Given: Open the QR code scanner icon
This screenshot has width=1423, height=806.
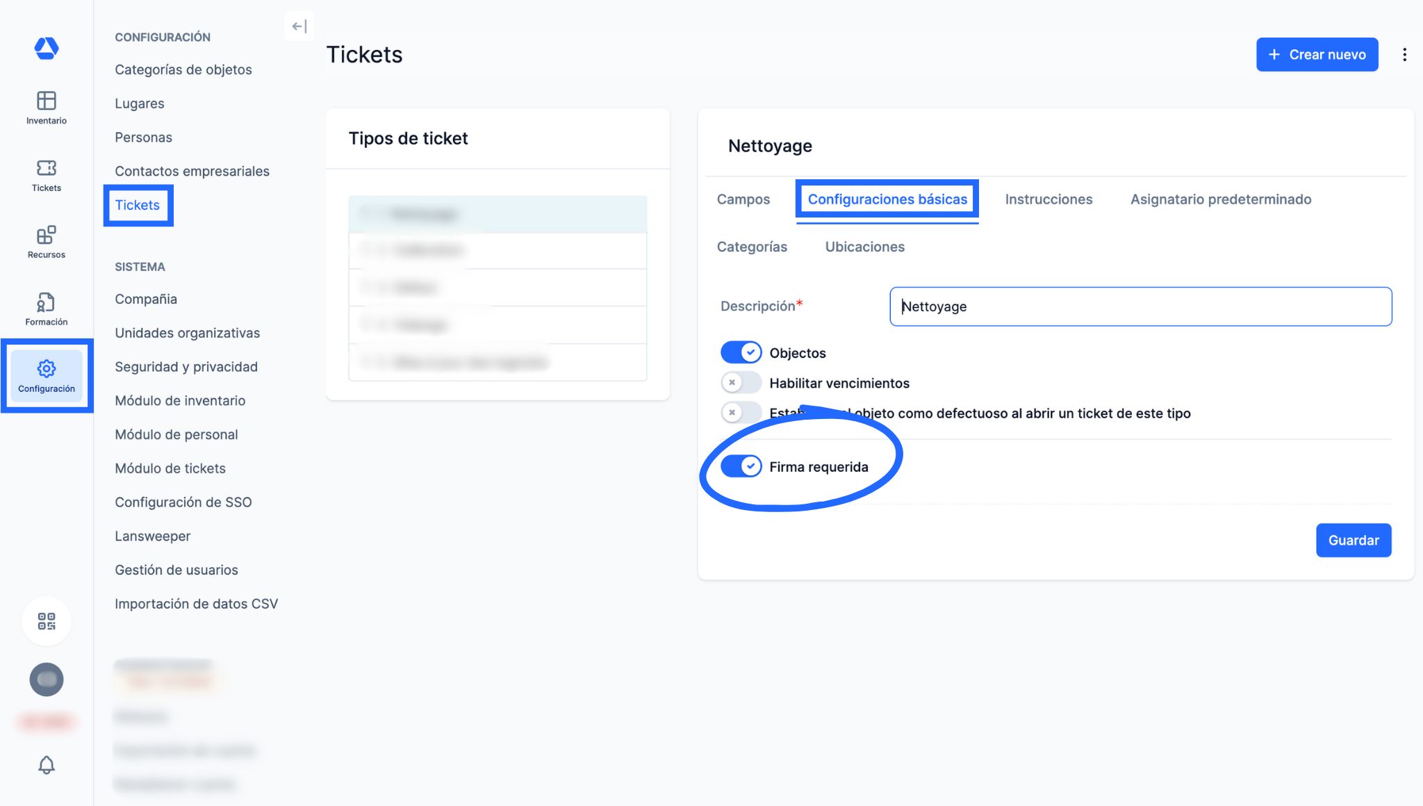Looking at the screenshot, I should click(47, 621).
